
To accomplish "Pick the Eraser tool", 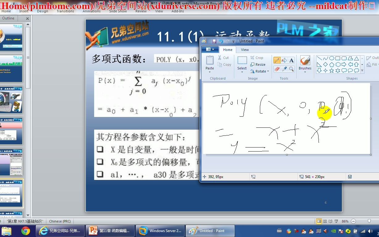I will click(x=277, y=69).
